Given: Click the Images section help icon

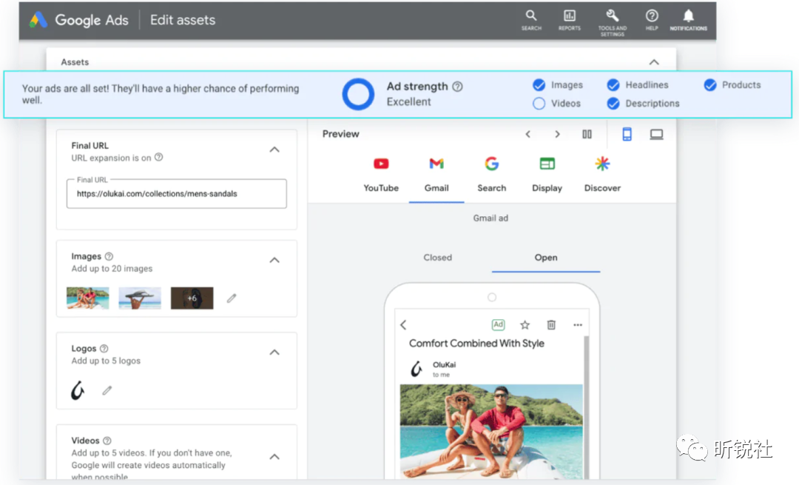Looking at the screenshot, I should pos(109,256).
